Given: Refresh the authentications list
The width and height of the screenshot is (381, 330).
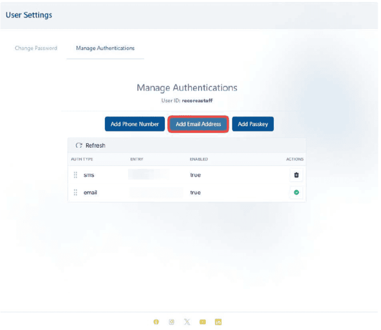Looking at the screenshot, I should (90, 145).
